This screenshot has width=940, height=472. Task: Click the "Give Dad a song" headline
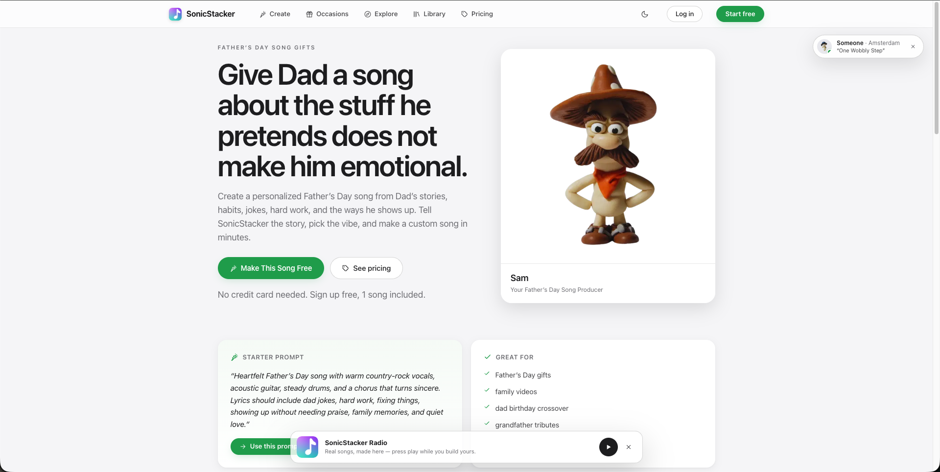pyautogui.click(x=342, y=120)
